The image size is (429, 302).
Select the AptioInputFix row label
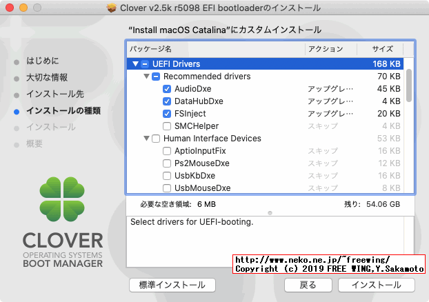pyautogui.click(x=200, y=151)
